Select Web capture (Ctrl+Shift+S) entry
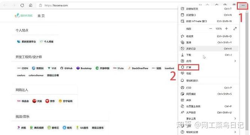The height and width of the screenshot is (135, 250). 208,94
